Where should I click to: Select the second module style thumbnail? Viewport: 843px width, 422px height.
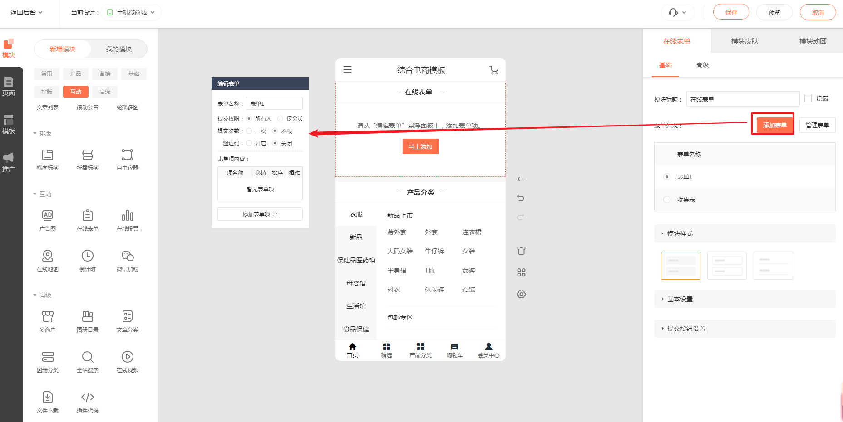tap(727, 266)
